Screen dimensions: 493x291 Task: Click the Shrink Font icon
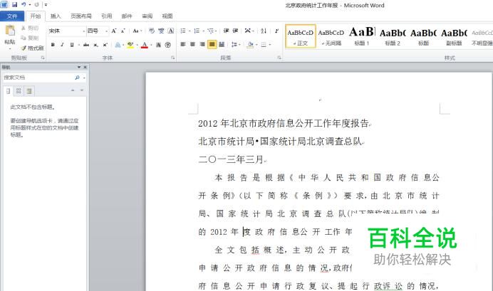click(x=123, y=31)
